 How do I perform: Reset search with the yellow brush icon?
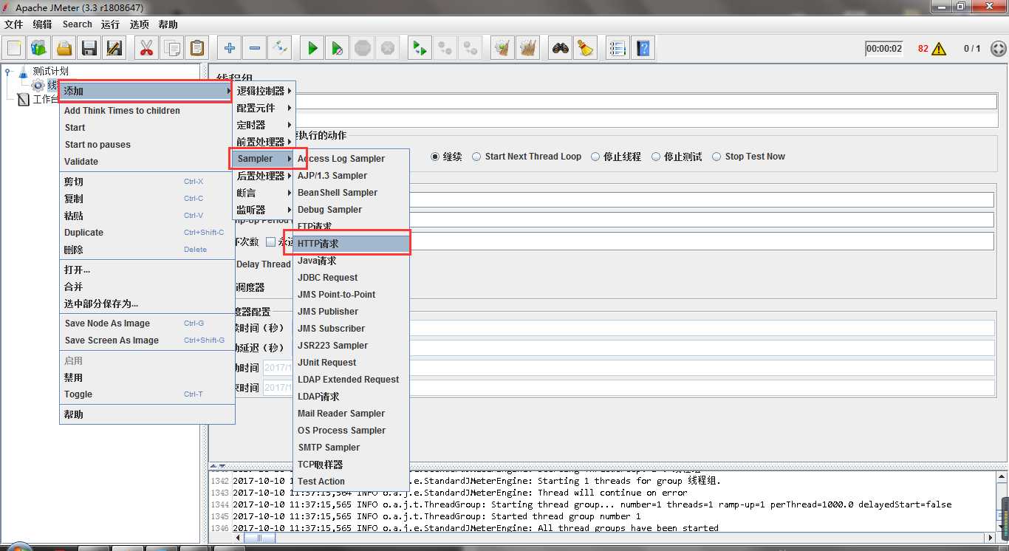585,49
